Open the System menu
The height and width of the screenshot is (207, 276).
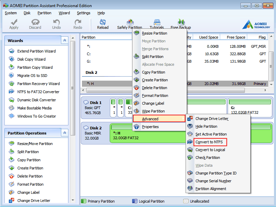[11, 13]
